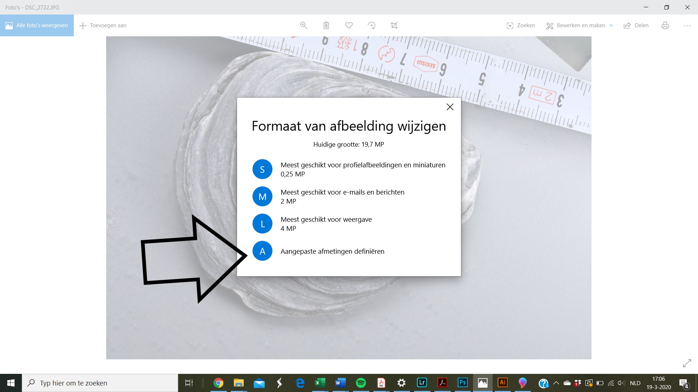Open the crop tool icon

click(x=394, y=25)
